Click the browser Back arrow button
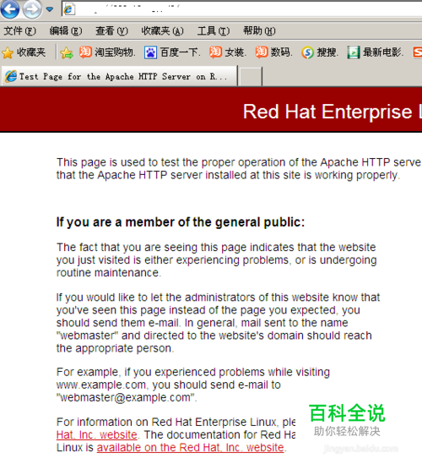This screenshot has height=464, width=422. pyautogui.click(x=10, y=9)
